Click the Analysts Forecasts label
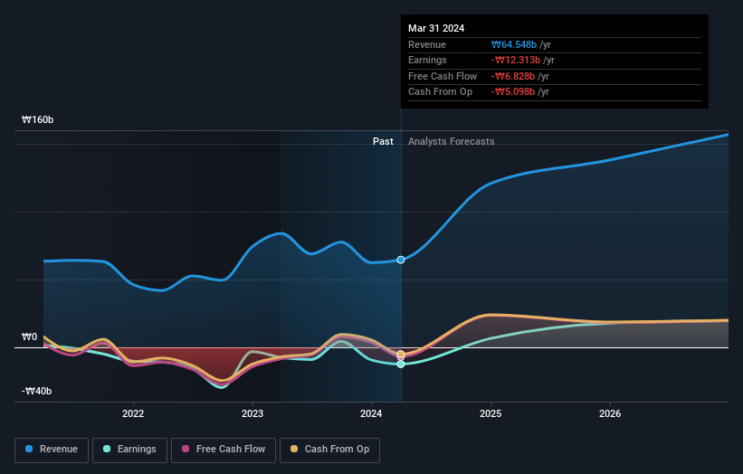 [x=451, y=141]
